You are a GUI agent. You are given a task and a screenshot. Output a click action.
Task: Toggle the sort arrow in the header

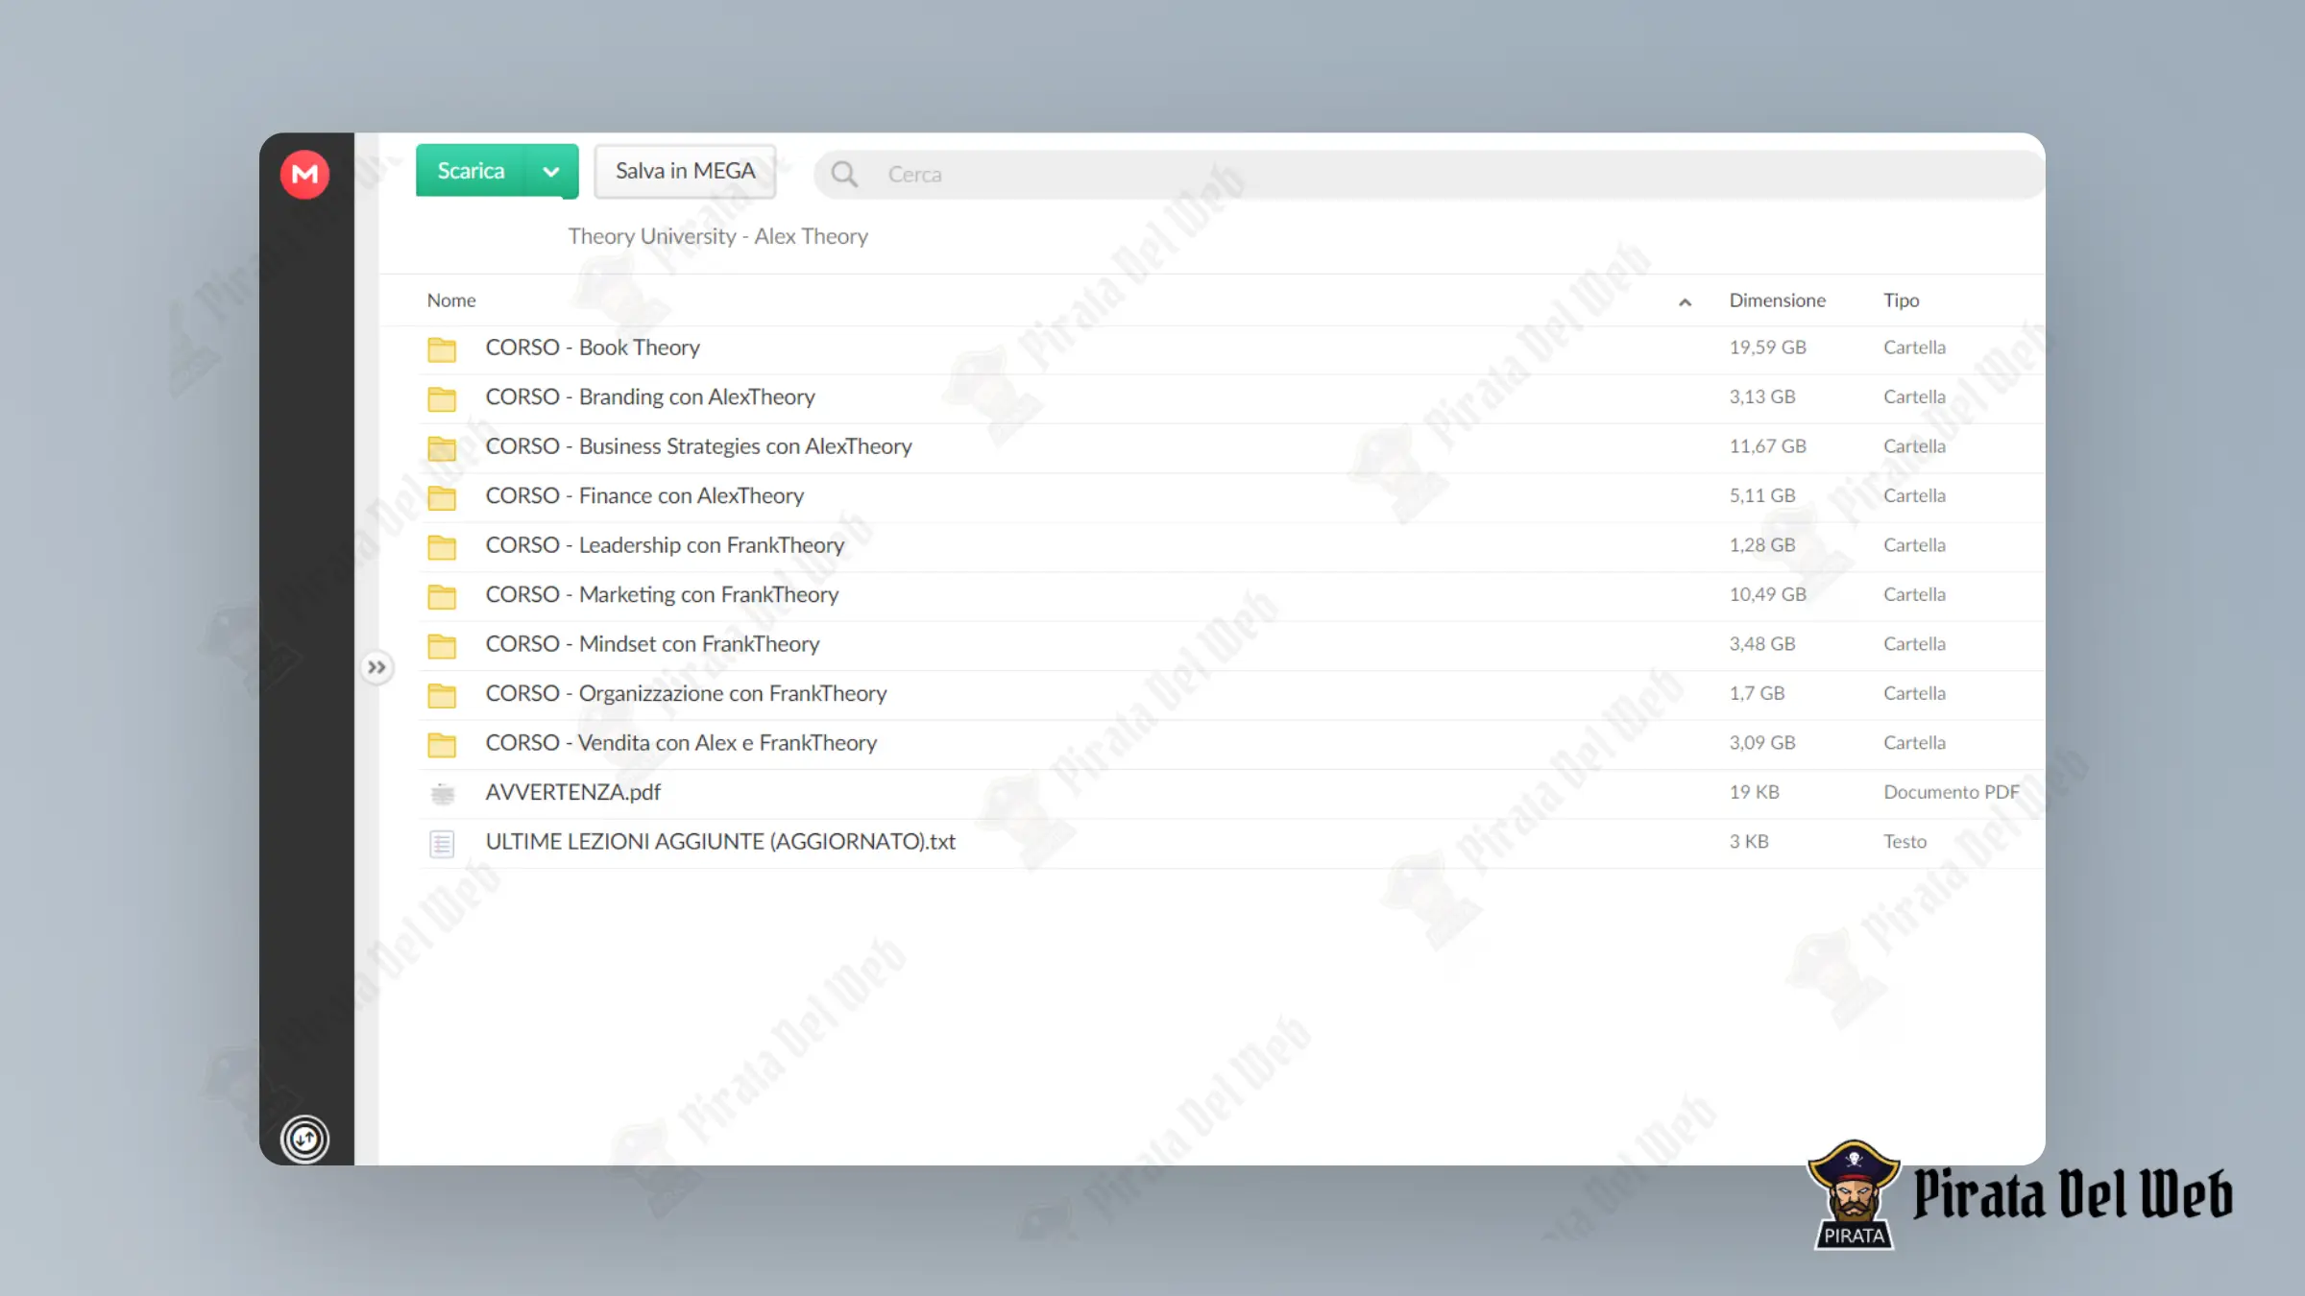(x=1685, y=302)
